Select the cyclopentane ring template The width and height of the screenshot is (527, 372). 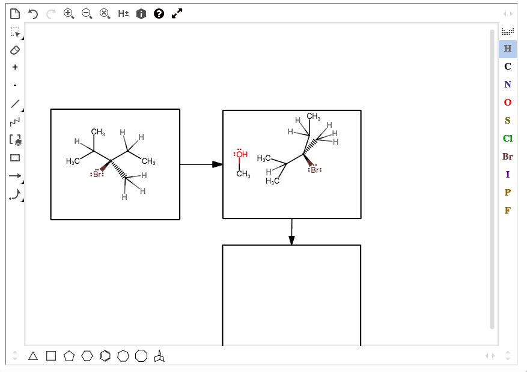tap(69, 356)
